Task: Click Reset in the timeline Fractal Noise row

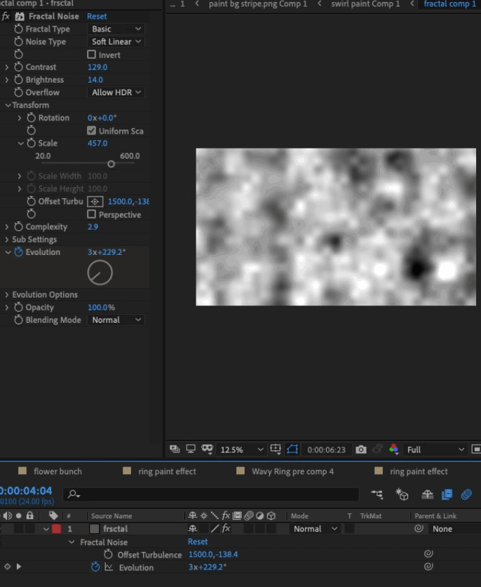Action: coord(198,541)
